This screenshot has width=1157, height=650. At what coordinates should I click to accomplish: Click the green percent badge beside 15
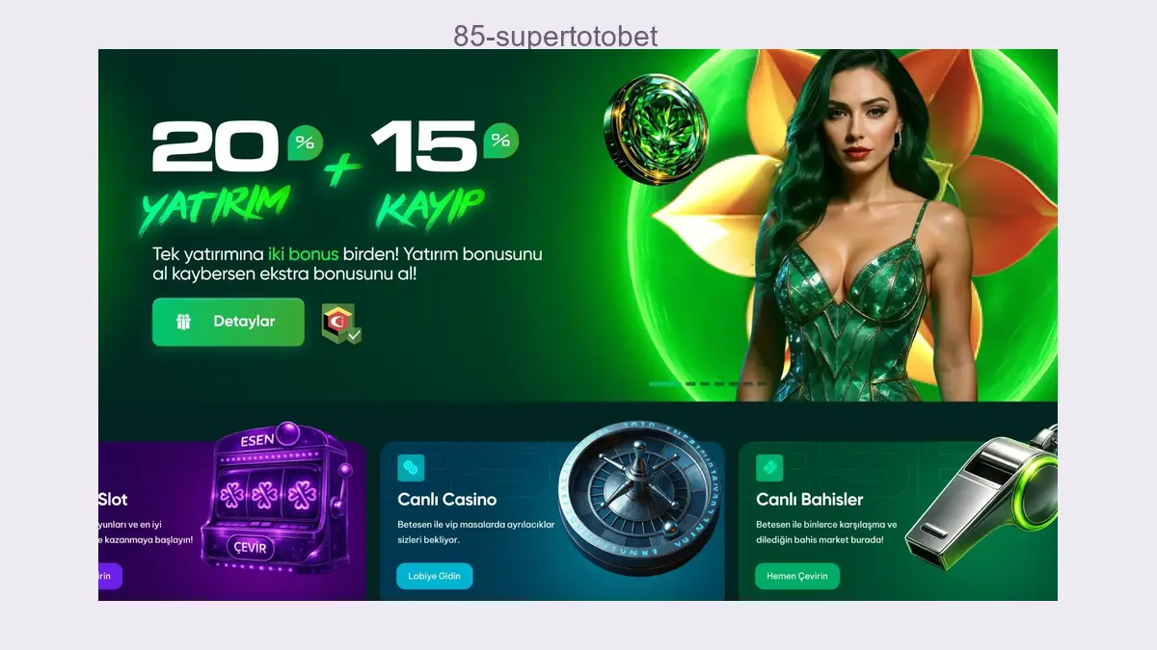coord(500,141)
